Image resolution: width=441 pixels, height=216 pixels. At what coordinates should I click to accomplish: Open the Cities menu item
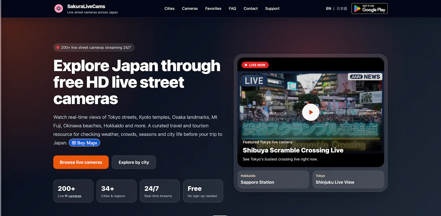pyautogui.click(x=170, y=9)
